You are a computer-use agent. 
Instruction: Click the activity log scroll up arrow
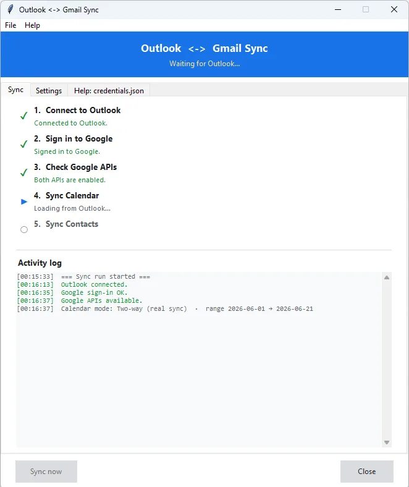point(387,277)
